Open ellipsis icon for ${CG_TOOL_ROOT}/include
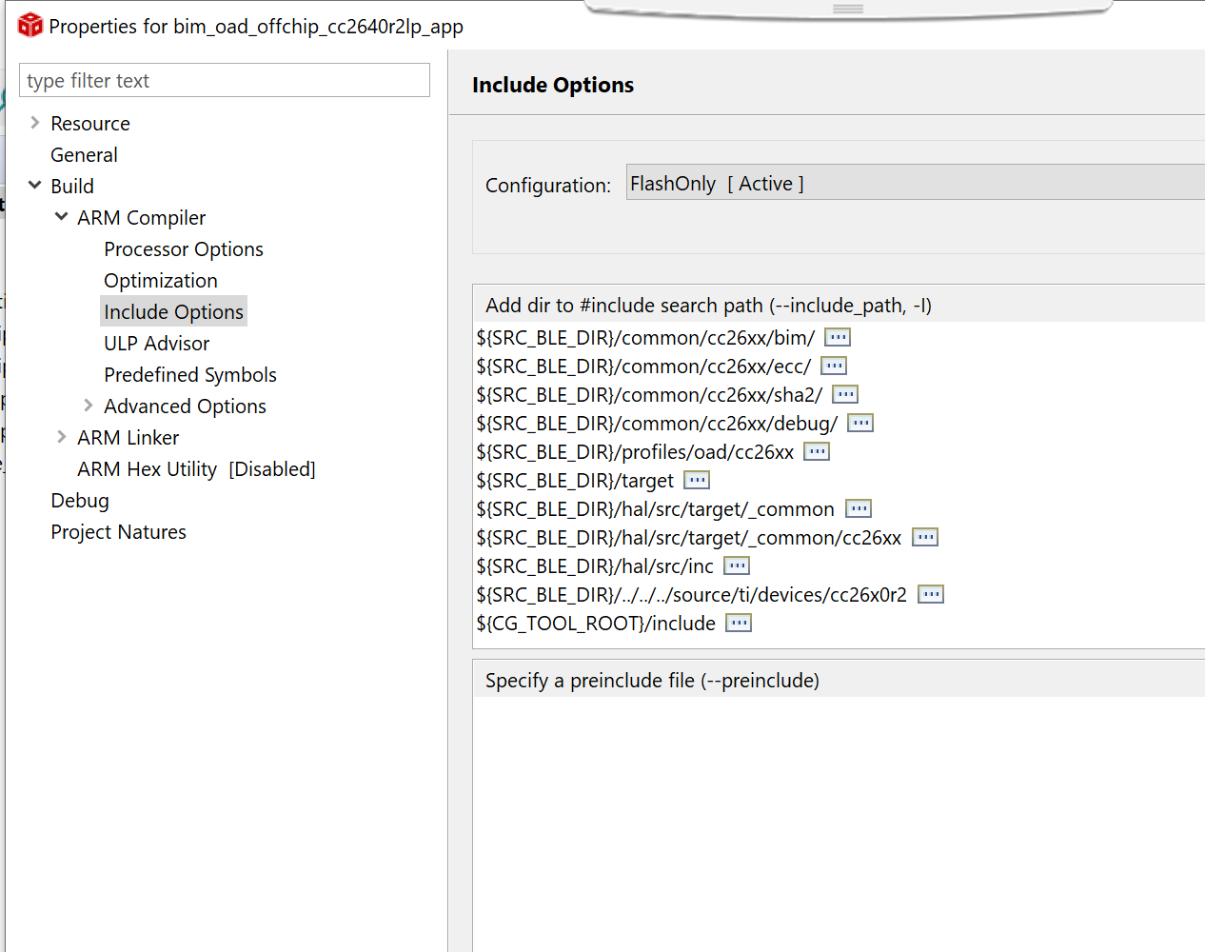 pos(739,623)
